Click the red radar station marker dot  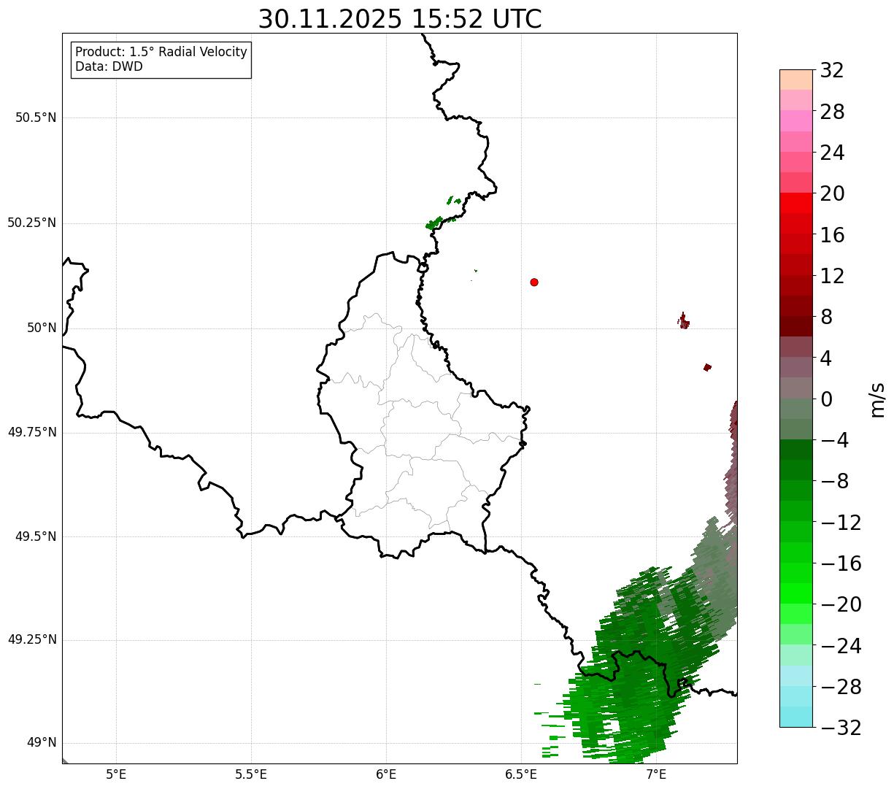click(x=534, y=282)
